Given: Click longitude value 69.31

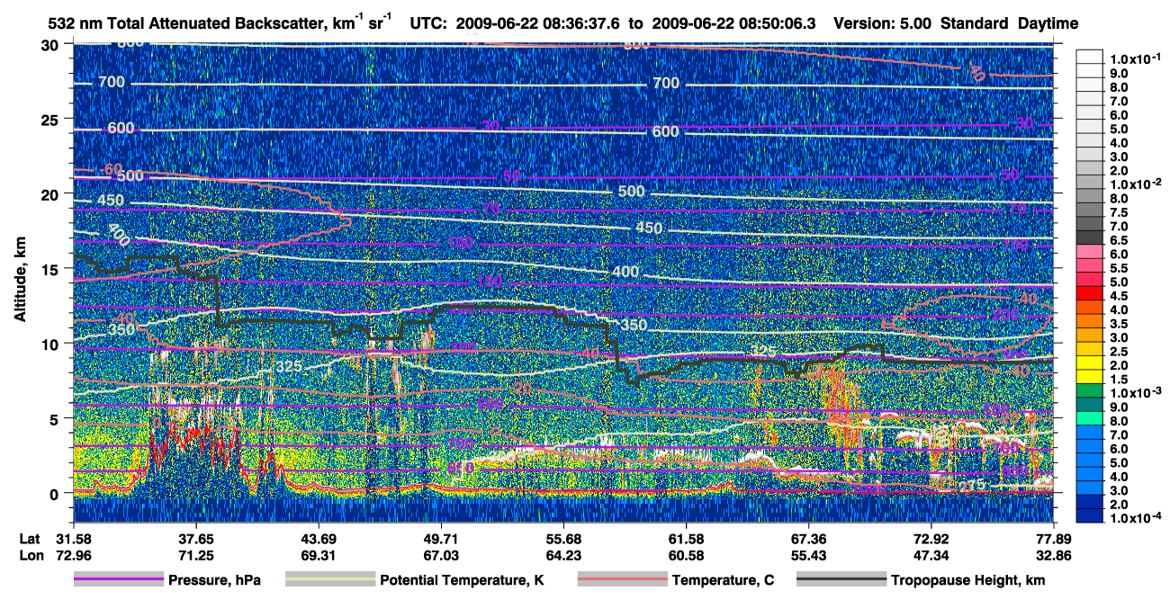Looking at the screenshot, I should click(x=319, y=556).
